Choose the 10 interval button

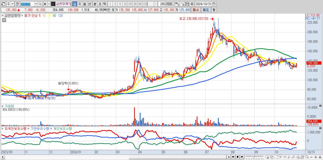(125, 4)
